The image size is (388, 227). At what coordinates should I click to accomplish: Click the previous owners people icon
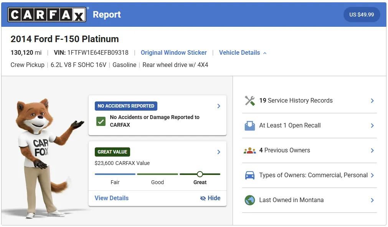[x=250, y=150]
